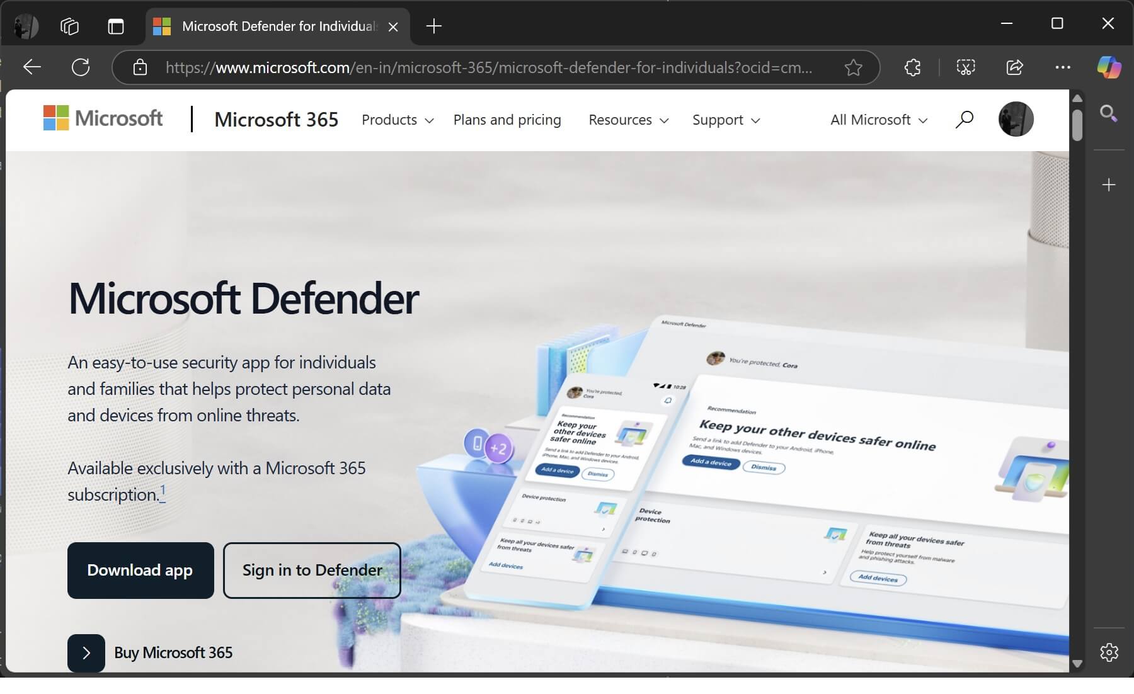Open the Edge extensions menu
1134x694 pixels.
click(912, 67)
